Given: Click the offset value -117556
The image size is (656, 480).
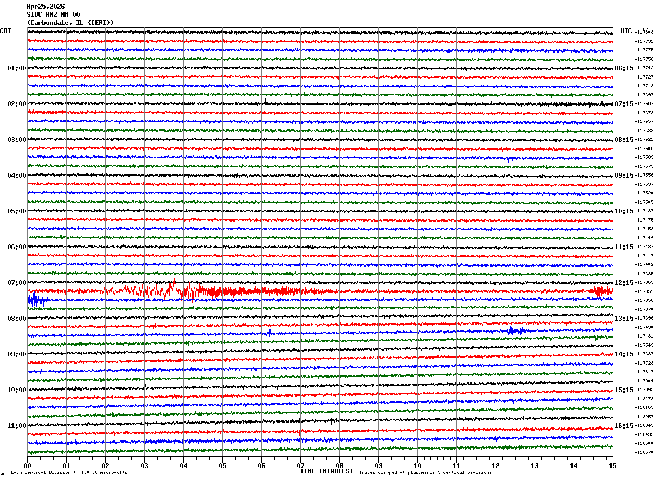Looking at the screenshot, I should click(644, 176).
